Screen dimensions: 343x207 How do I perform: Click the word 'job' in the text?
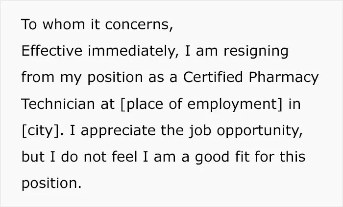coord(200,131)
